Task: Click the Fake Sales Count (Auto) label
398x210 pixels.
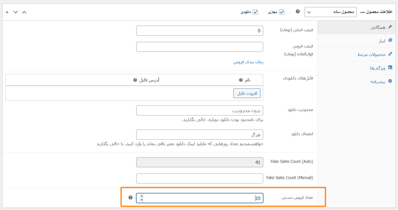Action: pyautogui.click(x=292, y=161)
